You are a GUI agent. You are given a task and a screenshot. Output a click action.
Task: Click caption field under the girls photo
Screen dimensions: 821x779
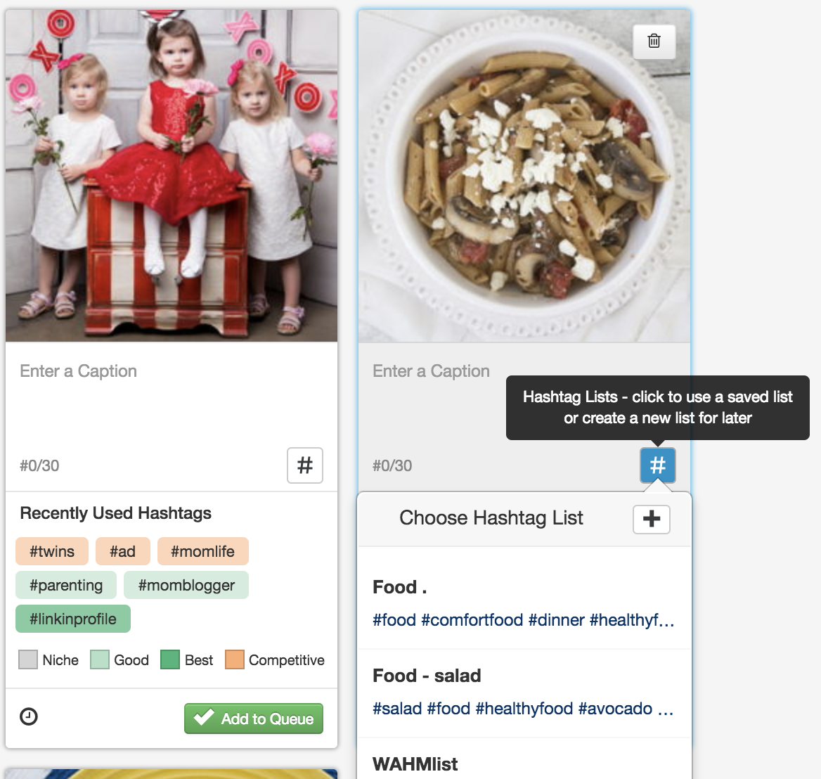click(171, 394)
